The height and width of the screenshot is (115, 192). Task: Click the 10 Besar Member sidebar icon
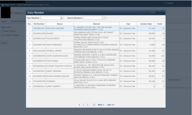2,35
